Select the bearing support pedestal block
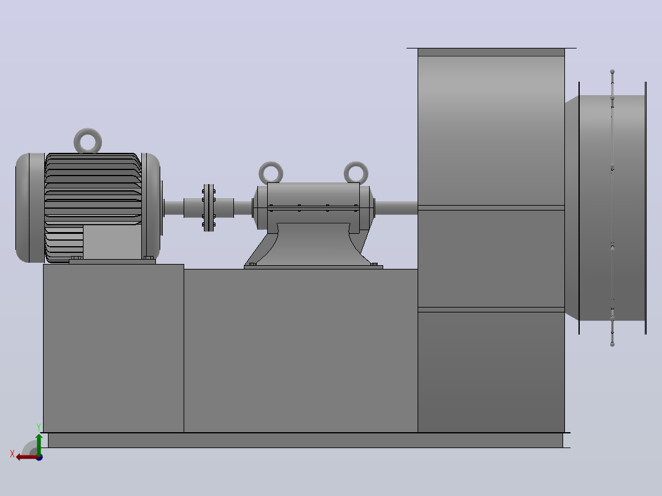The width and height of the screenshot is (662, 496). pyautogui.click(x=301, y=351)
